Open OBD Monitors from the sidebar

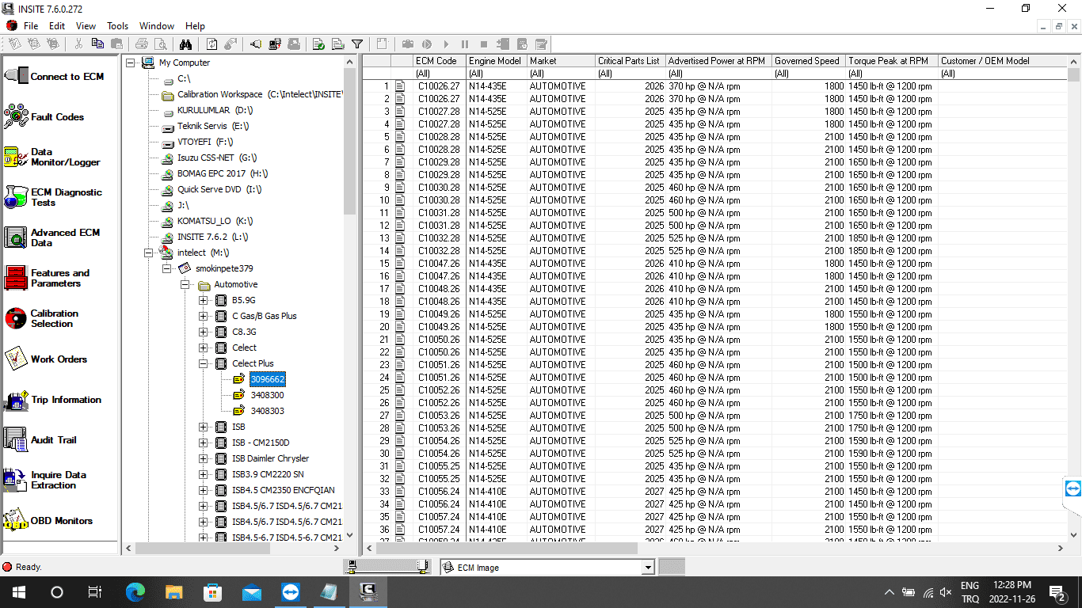coord(61,521)
